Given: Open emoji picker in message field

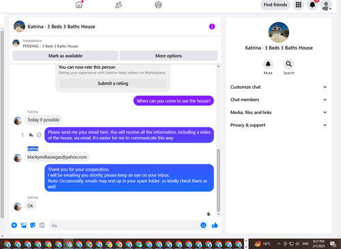Looking at the screenshot, I should (203, 225).
